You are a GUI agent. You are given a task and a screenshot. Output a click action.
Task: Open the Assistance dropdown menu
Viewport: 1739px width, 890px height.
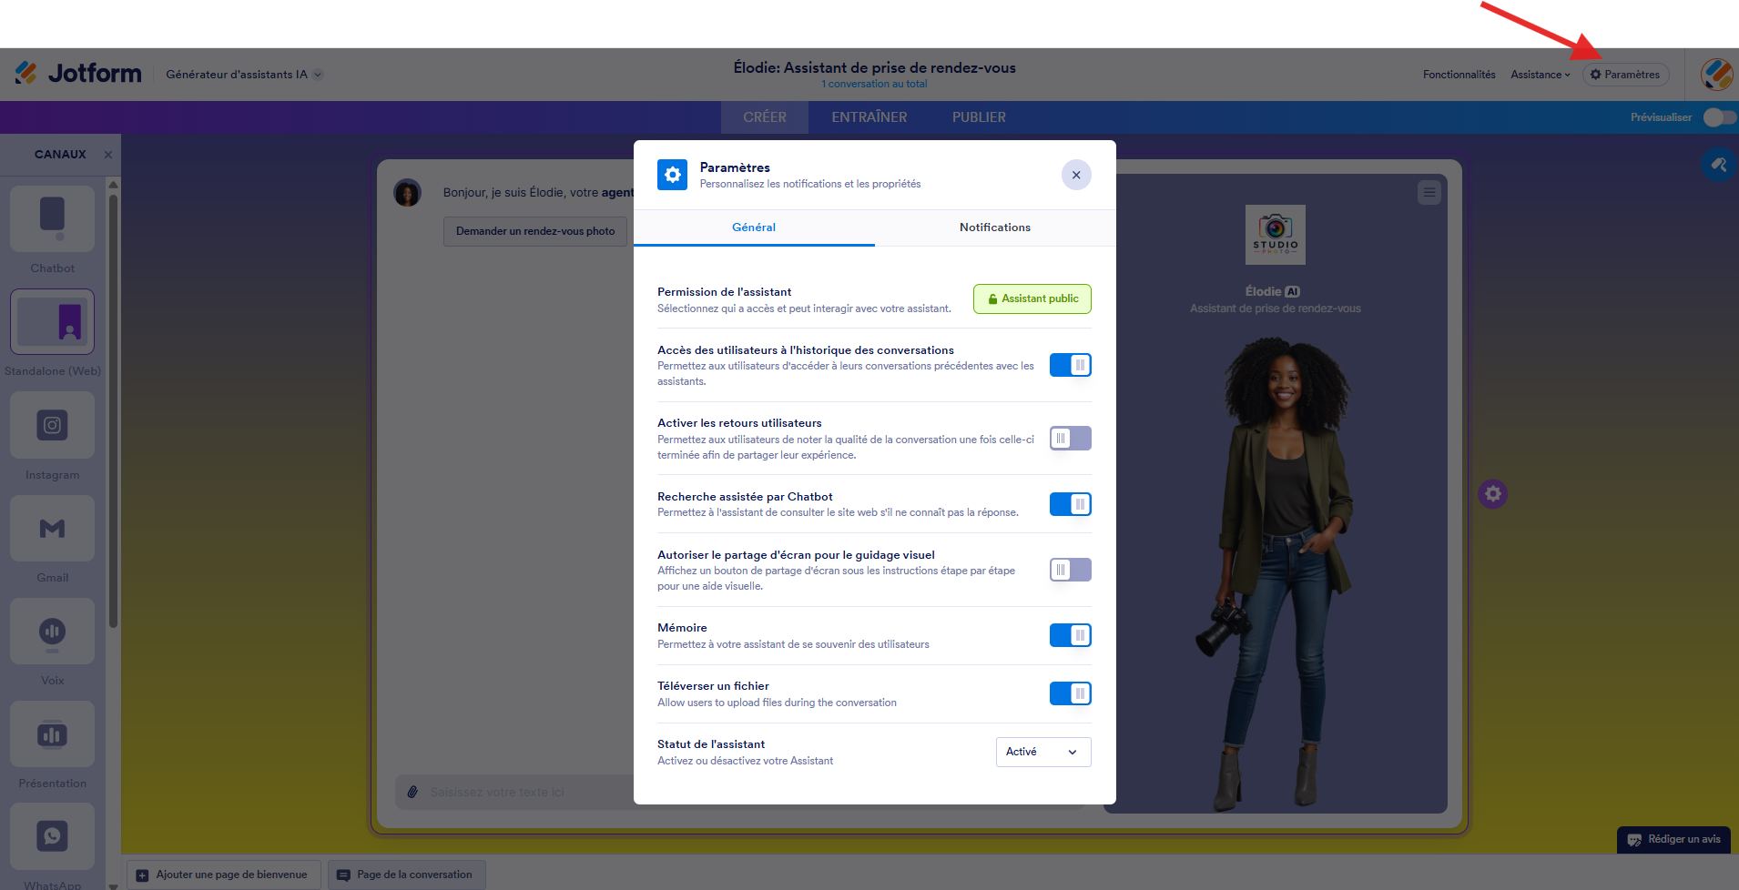click(1541, 75)
